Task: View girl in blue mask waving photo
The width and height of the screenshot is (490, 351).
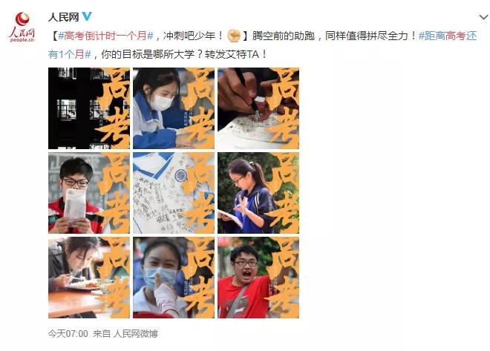Action: (174, 278)
